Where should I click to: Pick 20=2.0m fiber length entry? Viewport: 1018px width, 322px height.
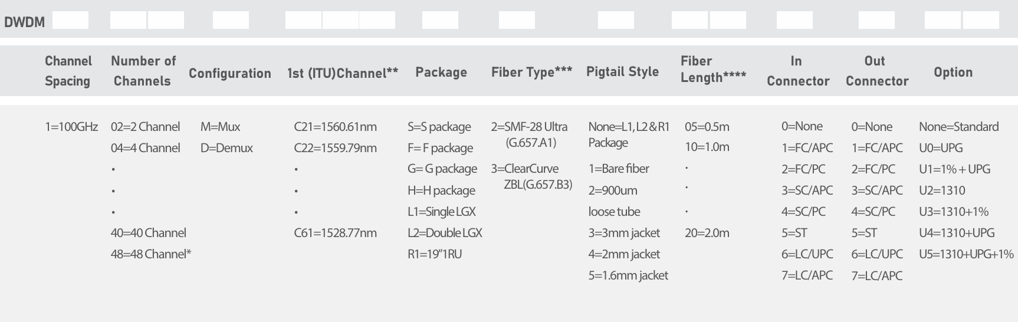(707, 233)
